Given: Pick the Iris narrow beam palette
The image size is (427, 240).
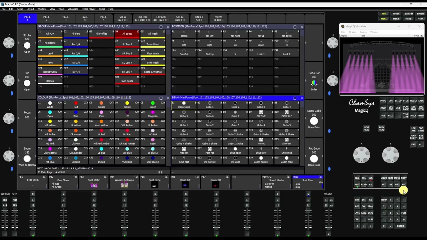Looking at the screenshot, I should pos(209,160).
